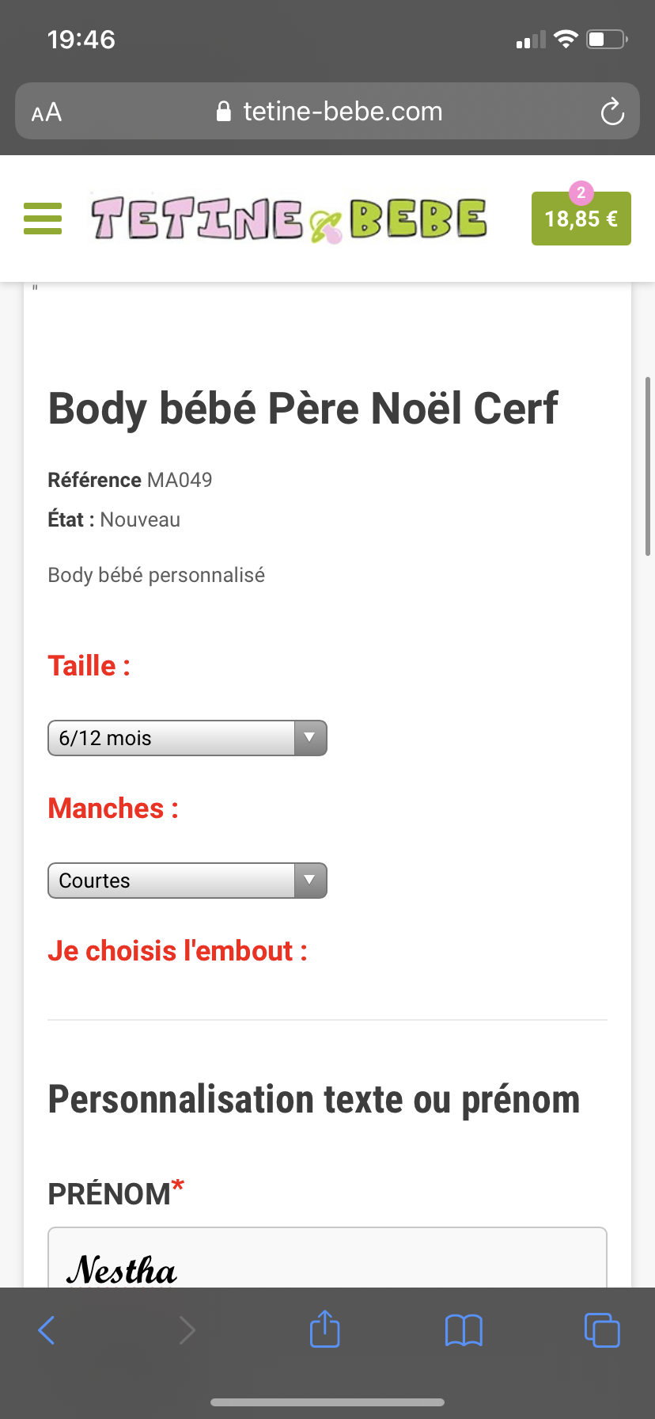Show open Safari tabs
Image resolution: width=655 pixels, height=1419 pixels.
point(602,1330)
